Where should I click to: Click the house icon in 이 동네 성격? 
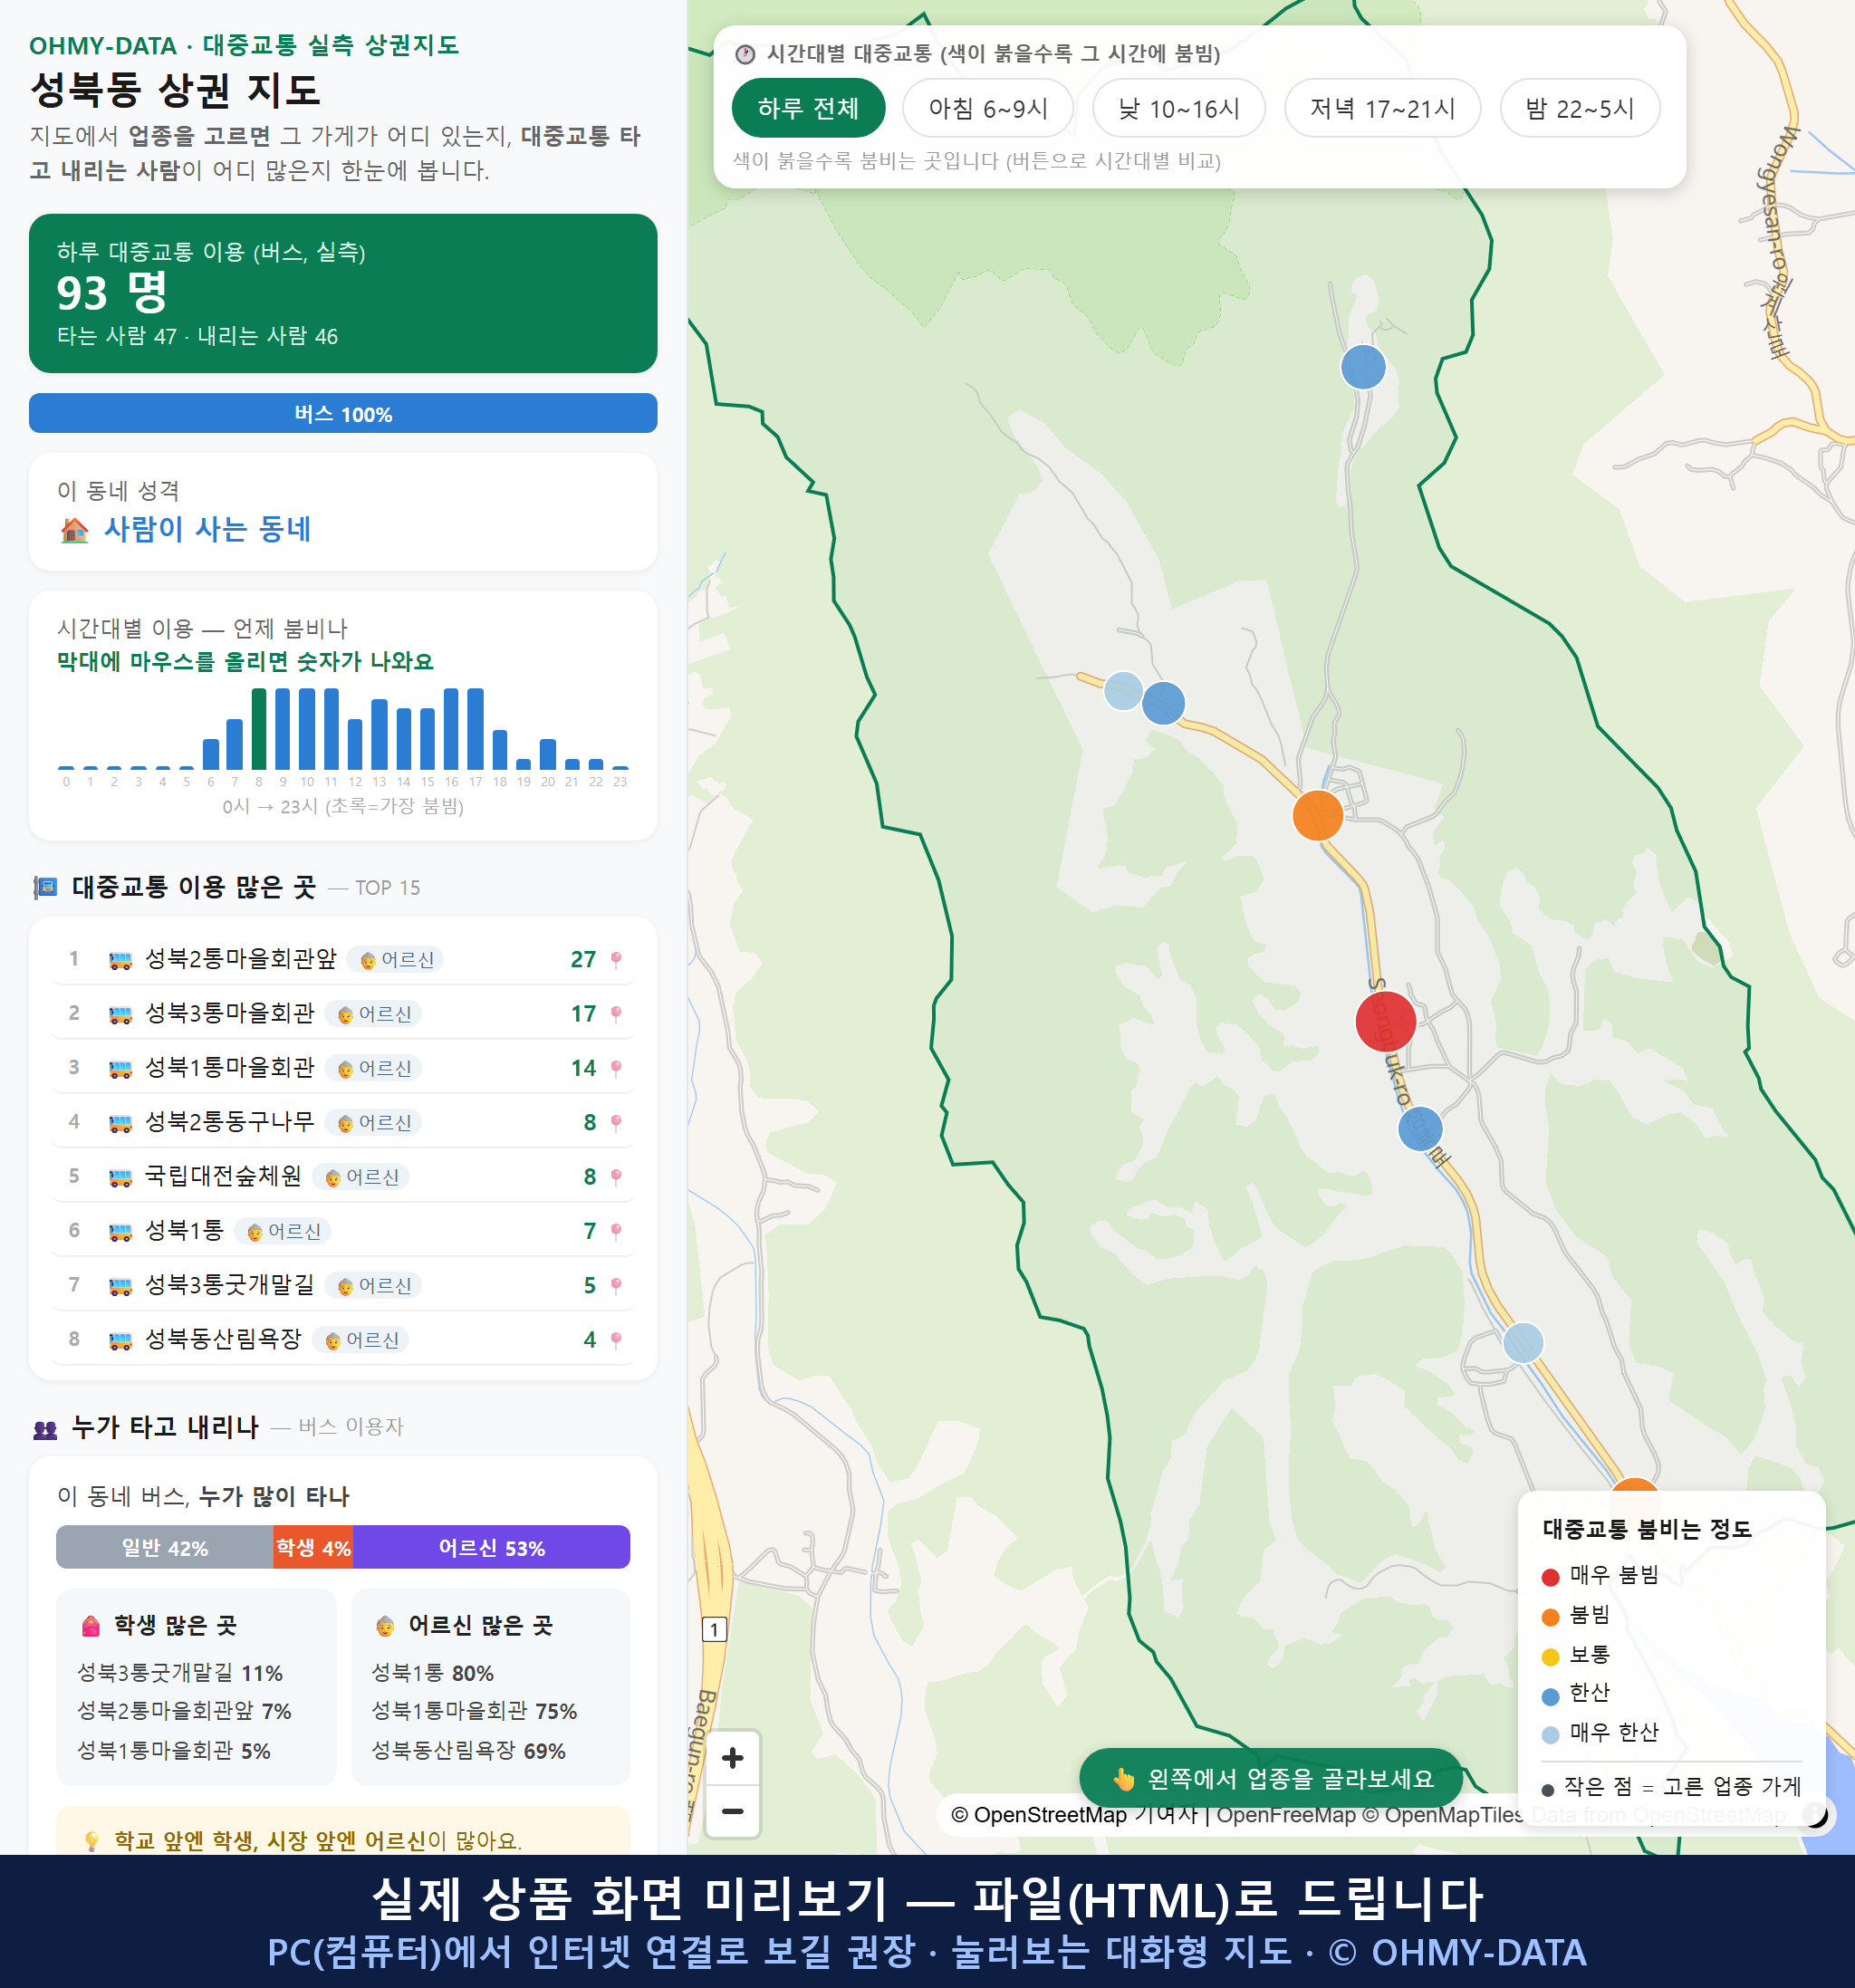(x=75, y=530)
